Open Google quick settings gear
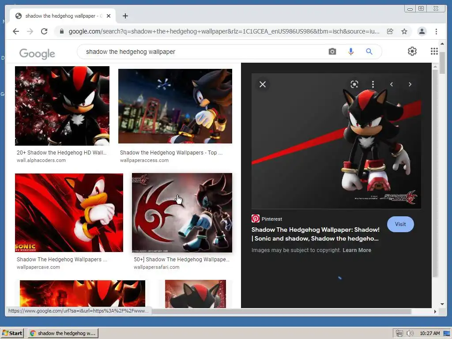 (412, 51)
